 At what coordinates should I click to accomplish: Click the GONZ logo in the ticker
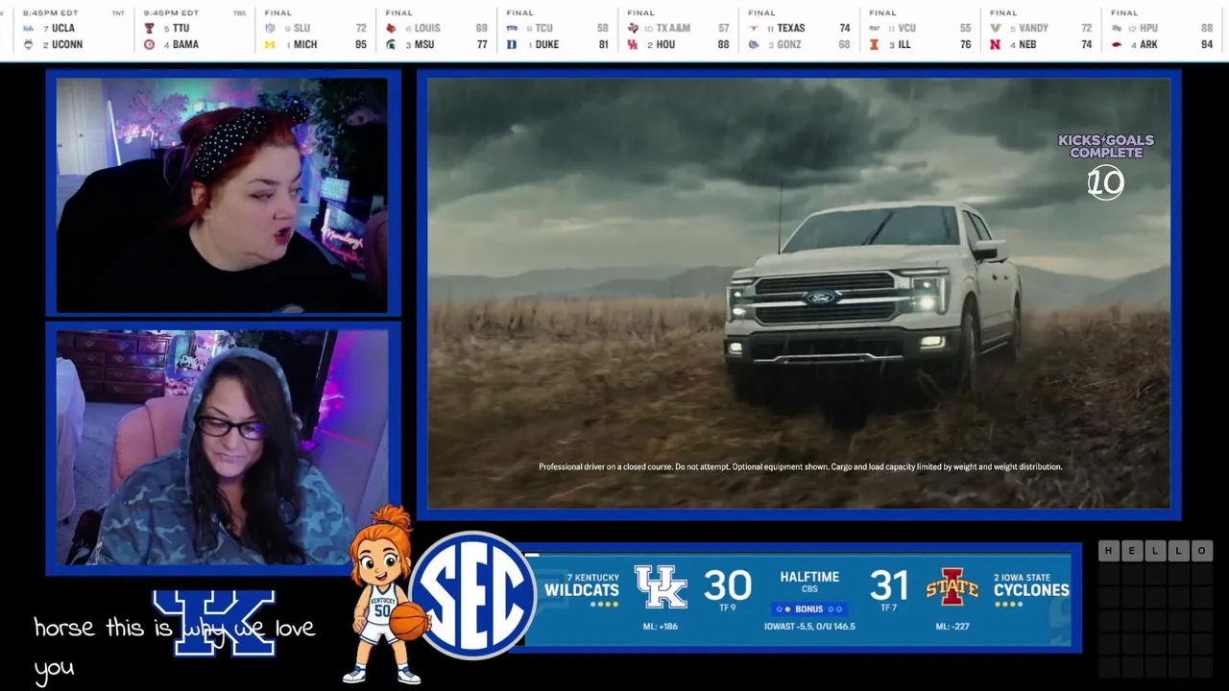click(754, 45)
